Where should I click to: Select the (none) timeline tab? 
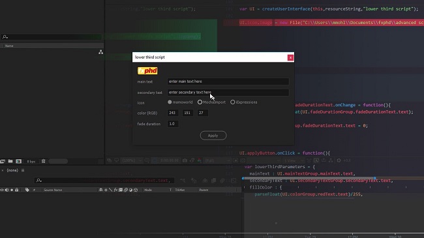click(12, 170)
